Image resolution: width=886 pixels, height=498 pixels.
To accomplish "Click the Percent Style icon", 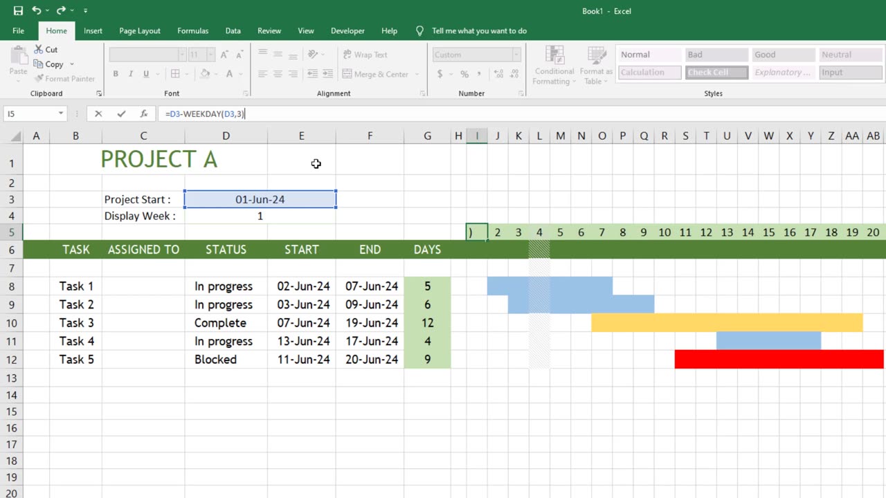I will click(464, 74).
